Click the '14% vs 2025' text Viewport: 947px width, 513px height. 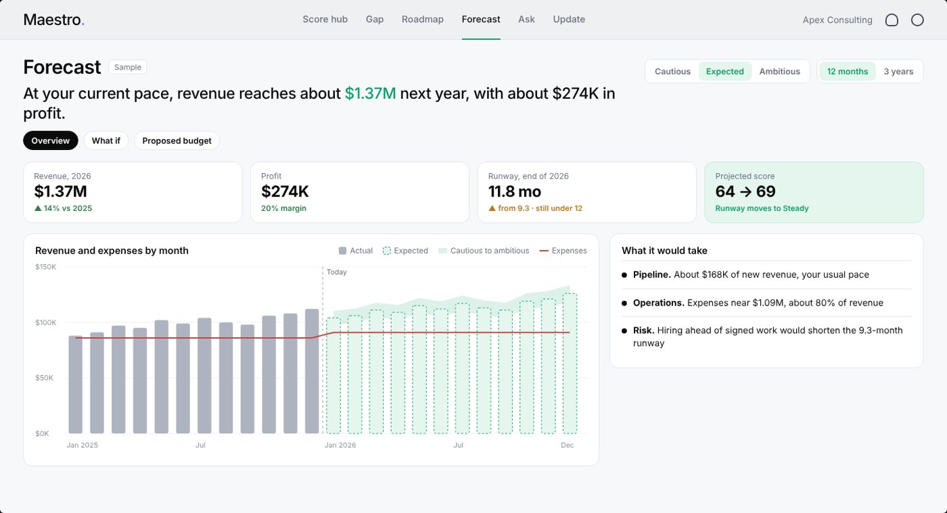click(x=68, y=208)
